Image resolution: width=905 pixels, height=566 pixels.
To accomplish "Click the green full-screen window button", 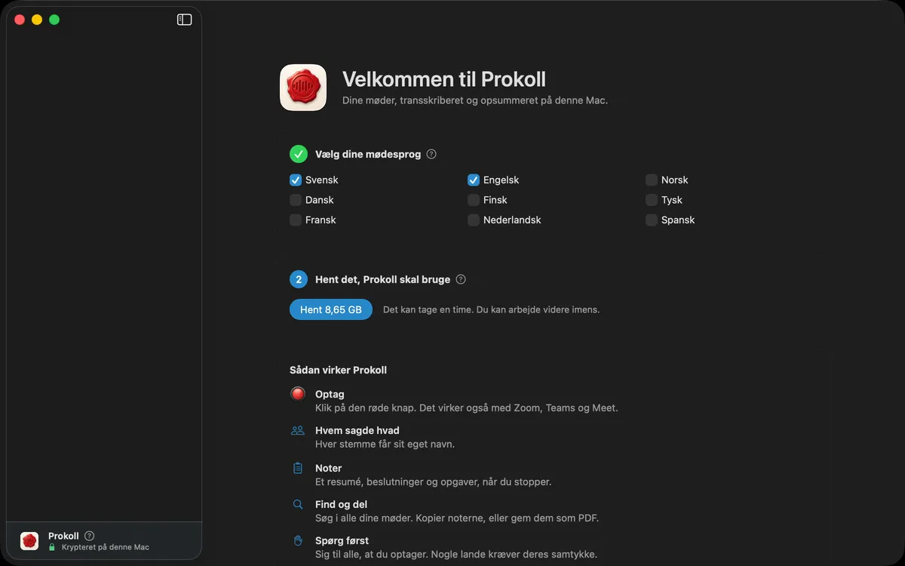I will [x=54, y=20].
